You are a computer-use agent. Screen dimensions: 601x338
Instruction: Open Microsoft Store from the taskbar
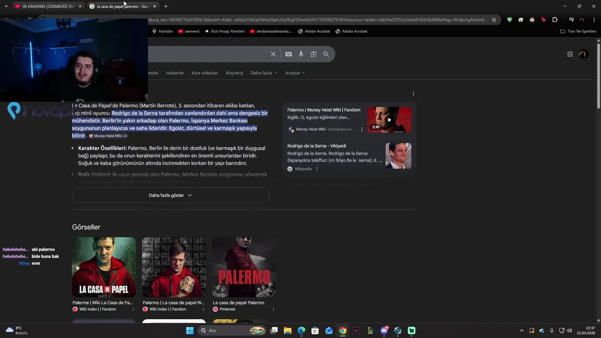pos(315,330)
